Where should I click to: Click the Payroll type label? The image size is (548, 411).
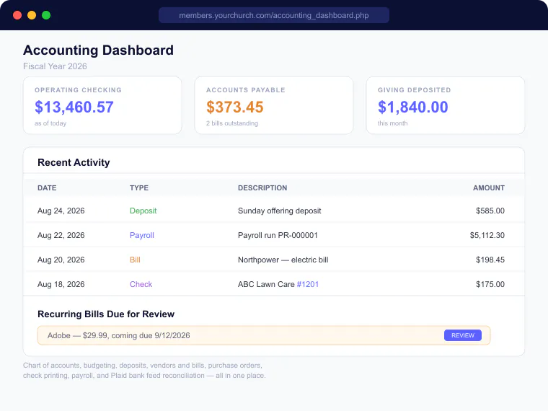coord(141,235)
